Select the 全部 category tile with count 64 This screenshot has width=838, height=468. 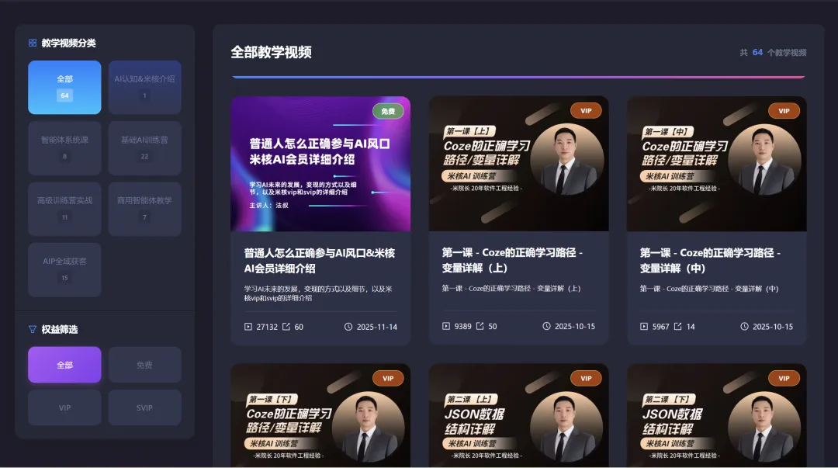click(64, 87)
